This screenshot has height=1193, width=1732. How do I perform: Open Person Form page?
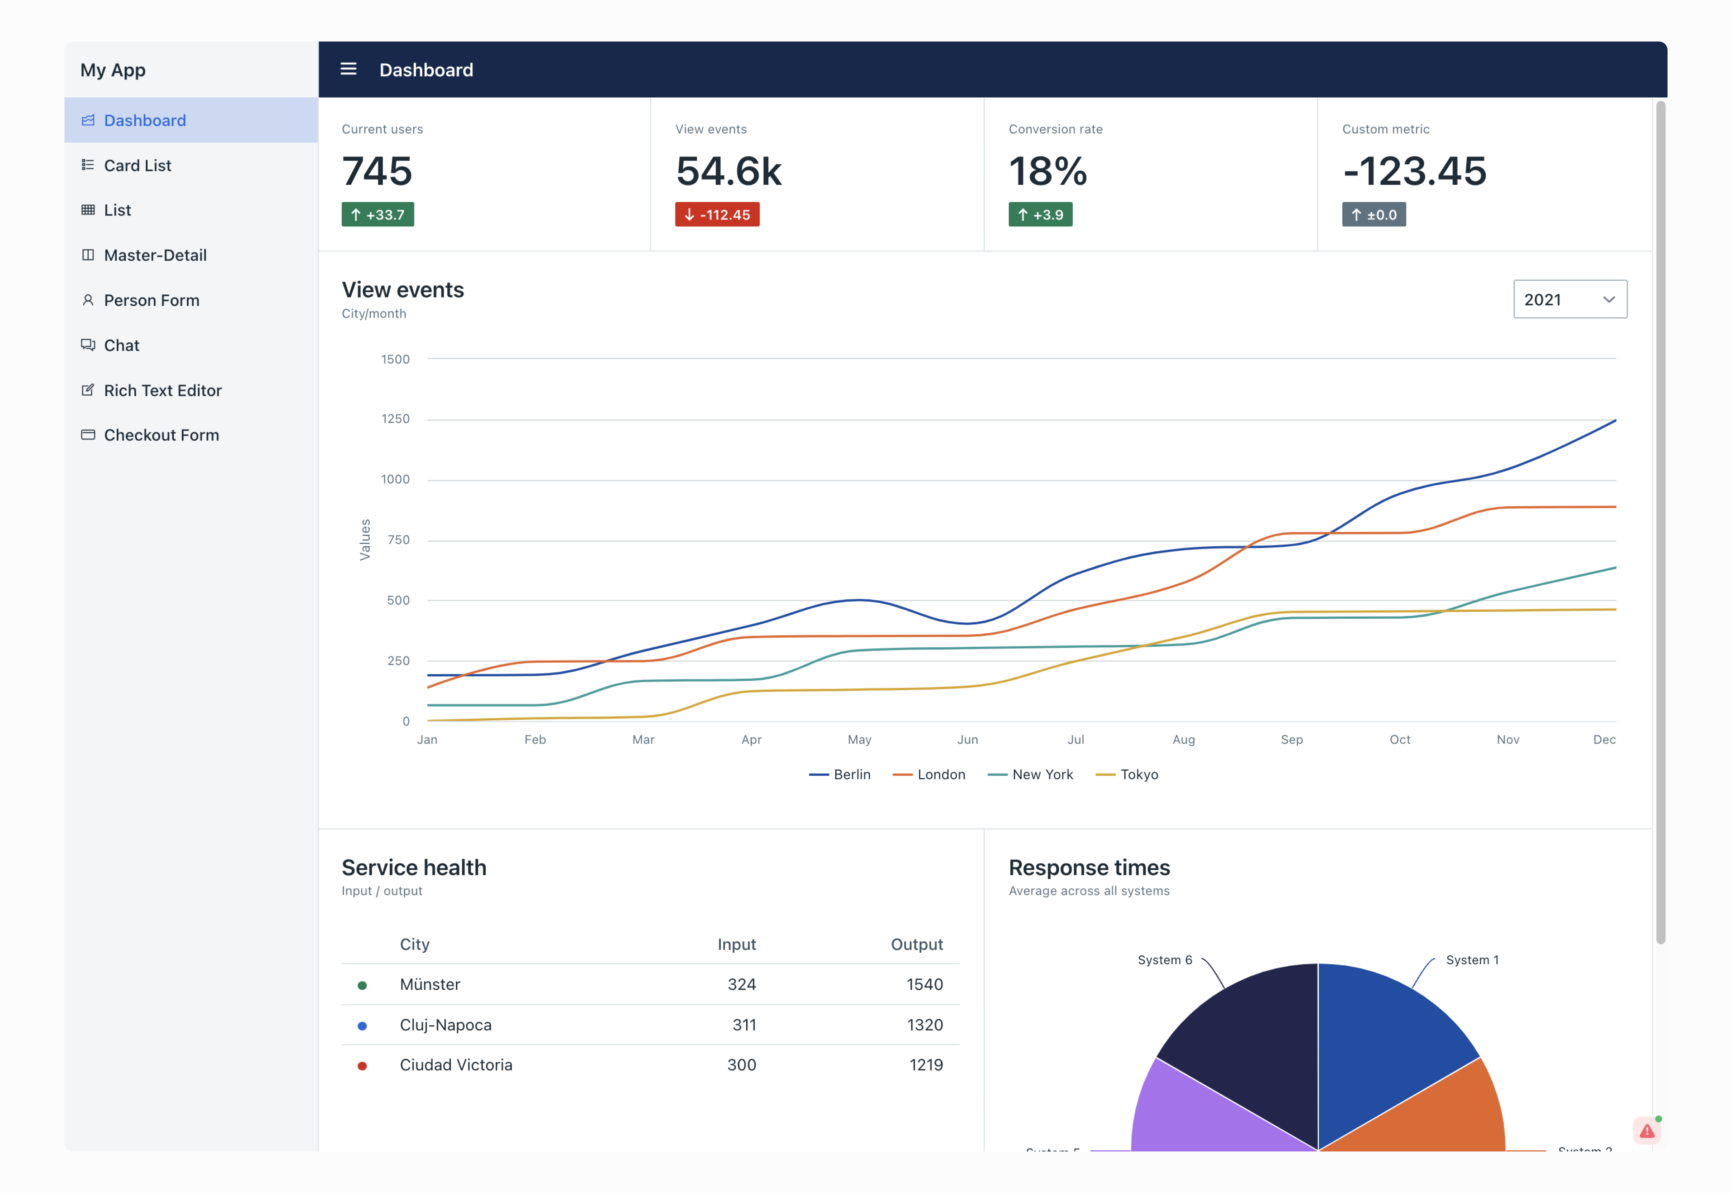coord(191,300)
